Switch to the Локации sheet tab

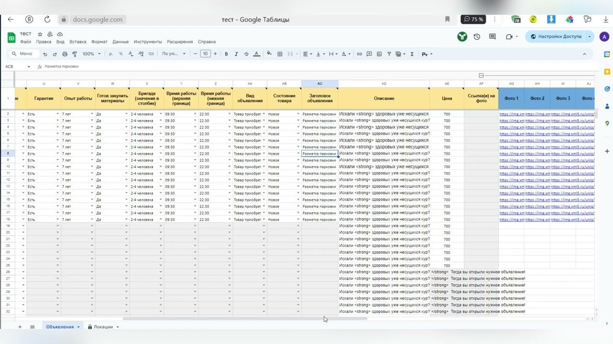coord(103,327)
